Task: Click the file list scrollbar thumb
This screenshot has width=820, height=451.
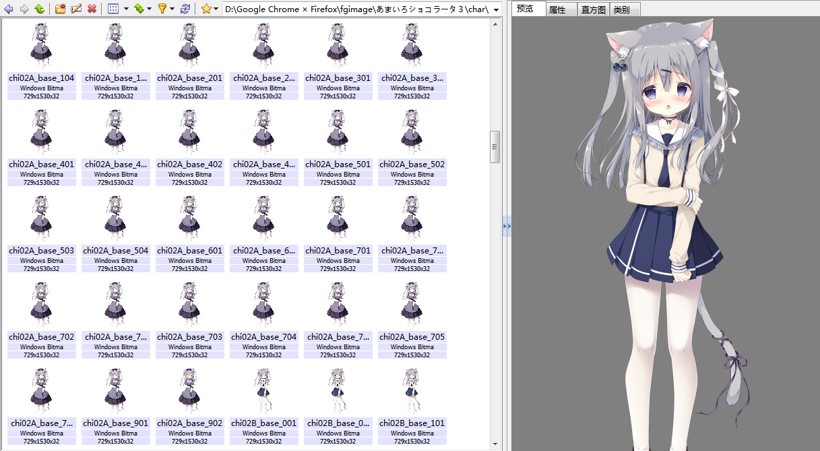Action: [x=495, y=147]
